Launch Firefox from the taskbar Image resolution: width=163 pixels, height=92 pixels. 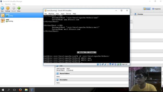pyautogui.click(x=20, y=90)
